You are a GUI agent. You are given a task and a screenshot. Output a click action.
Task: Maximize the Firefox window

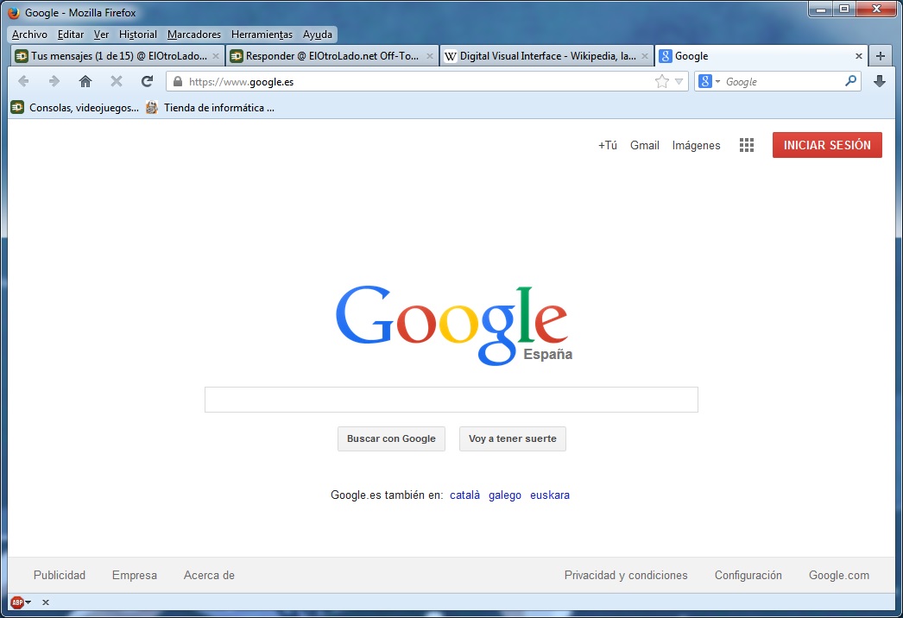pyautogui.click(x=844, y=9)
